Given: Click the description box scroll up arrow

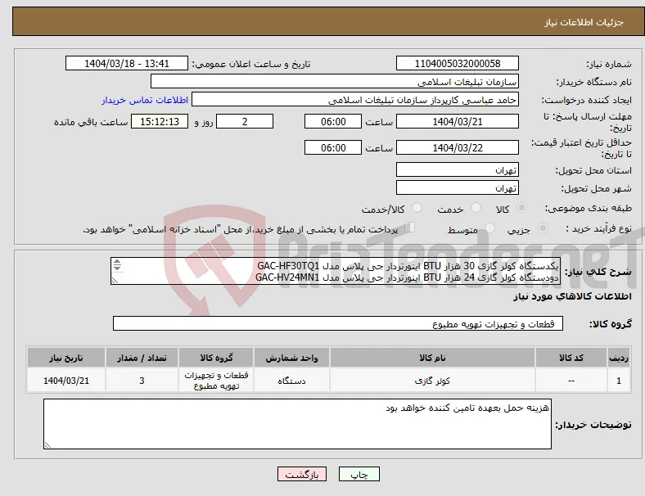Looking at the screenshot, I should 117,262.
